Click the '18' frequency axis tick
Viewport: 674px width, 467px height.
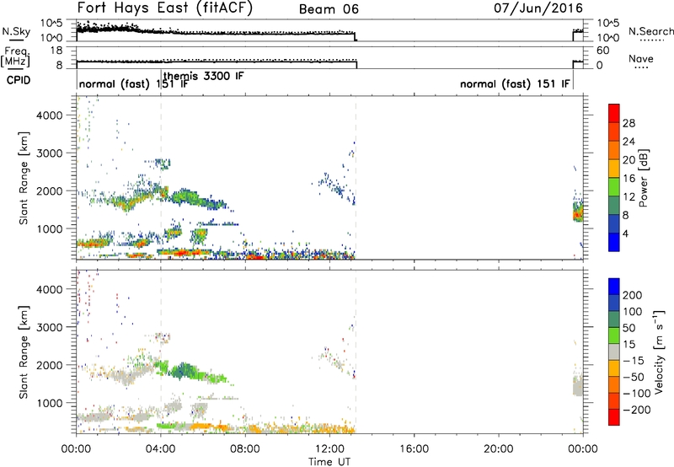point(56,51)
